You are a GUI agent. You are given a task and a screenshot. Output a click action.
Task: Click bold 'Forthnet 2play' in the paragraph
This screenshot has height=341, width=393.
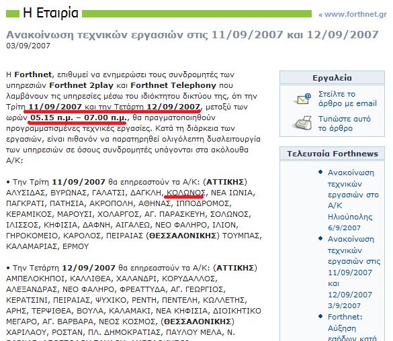(81, 85)
